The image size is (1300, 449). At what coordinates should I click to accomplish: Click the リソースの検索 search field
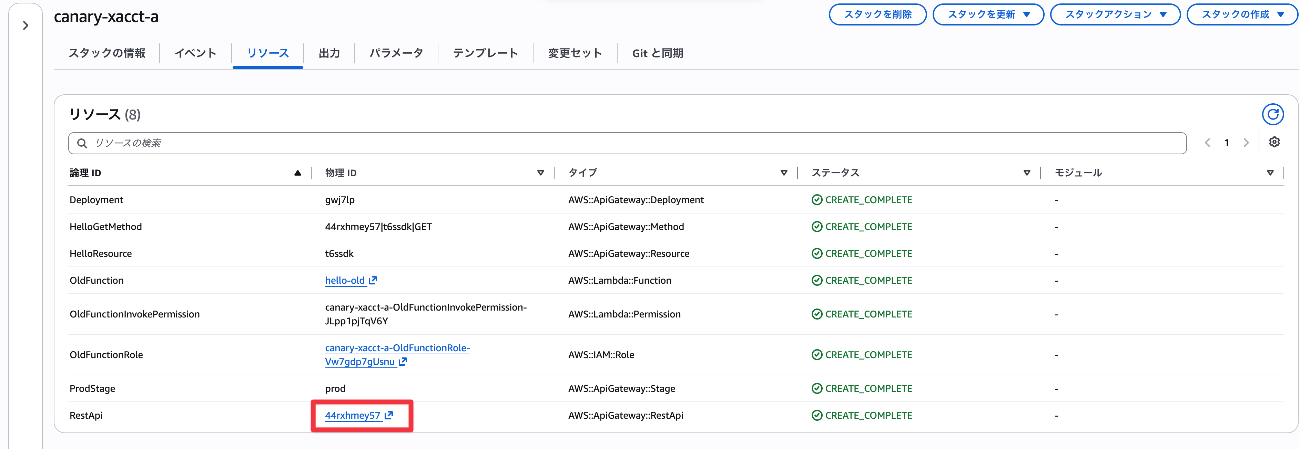[x=627, y=143]
